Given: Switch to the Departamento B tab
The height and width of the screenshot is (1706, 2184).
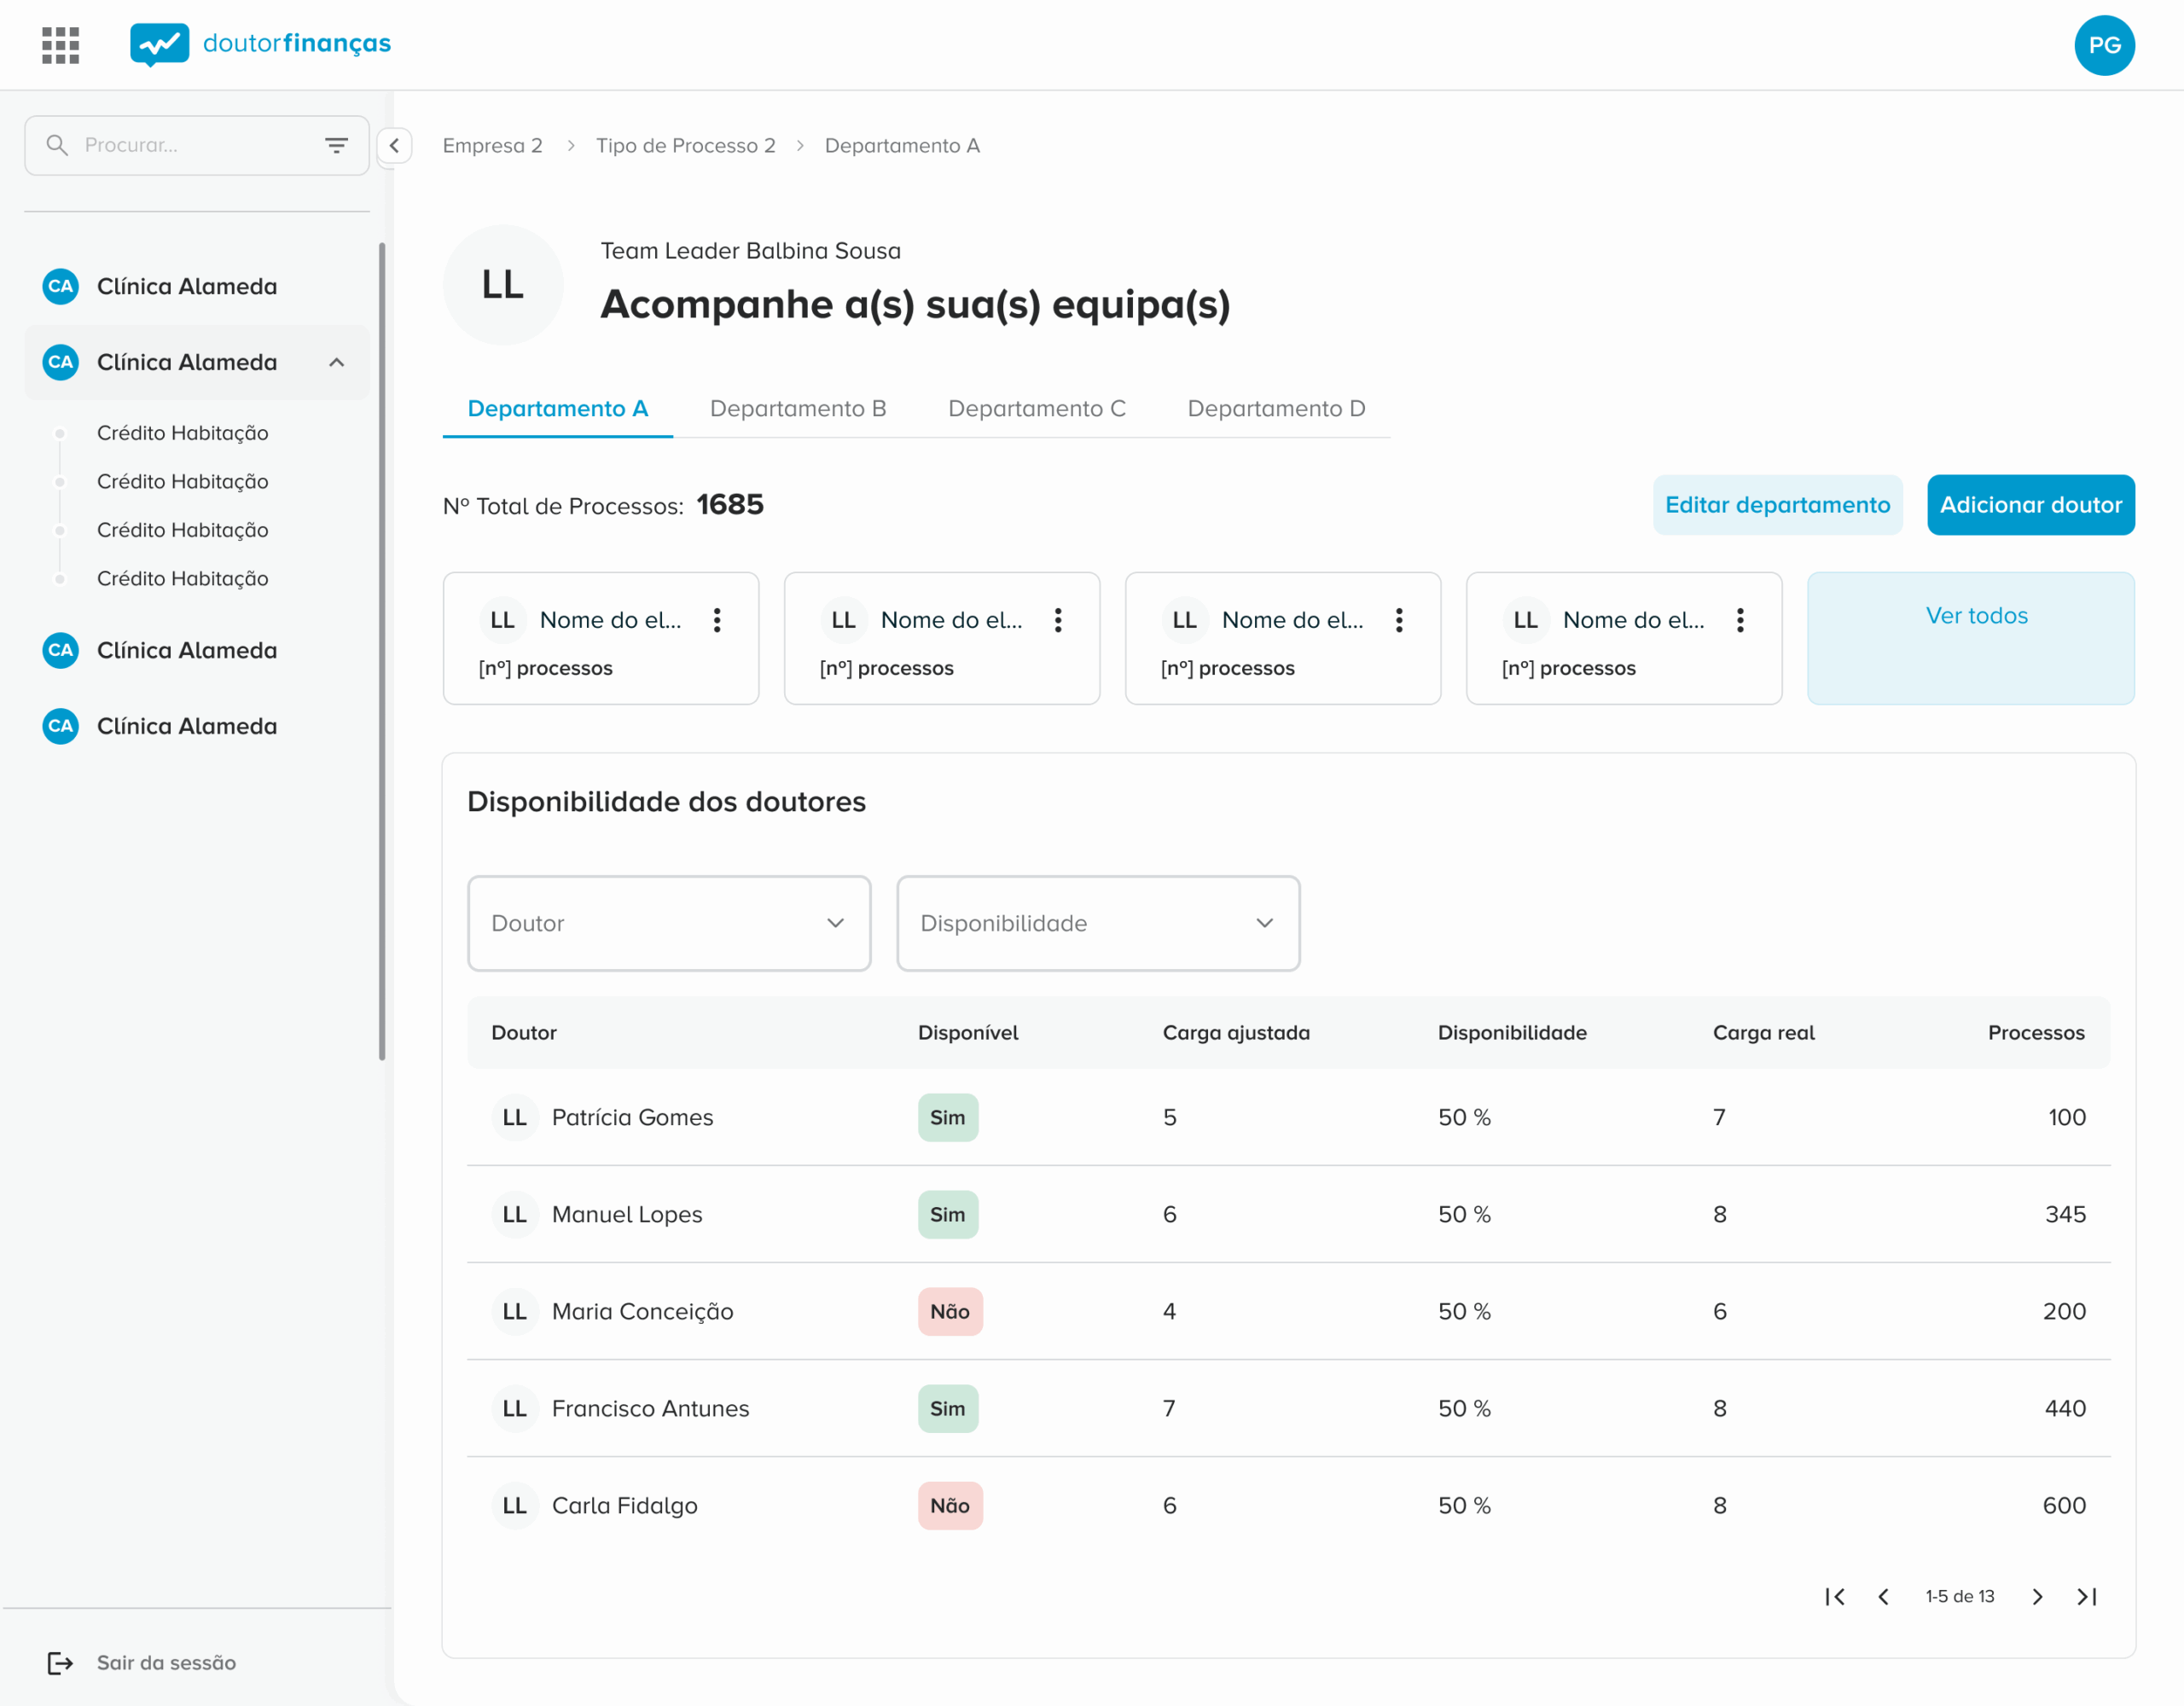Looking at the screenshot, I should click(x=798, y=408).
